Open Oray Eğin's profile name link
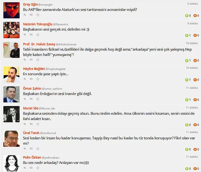 [x=30, y=4]
